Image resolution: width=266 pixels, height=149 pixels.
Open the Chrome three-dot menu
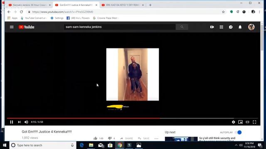(x=259, y=12)
